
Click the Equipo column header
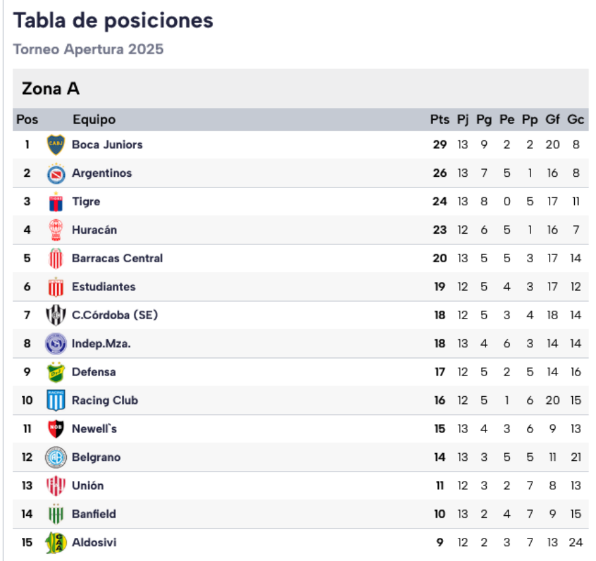tap(93, 120)
